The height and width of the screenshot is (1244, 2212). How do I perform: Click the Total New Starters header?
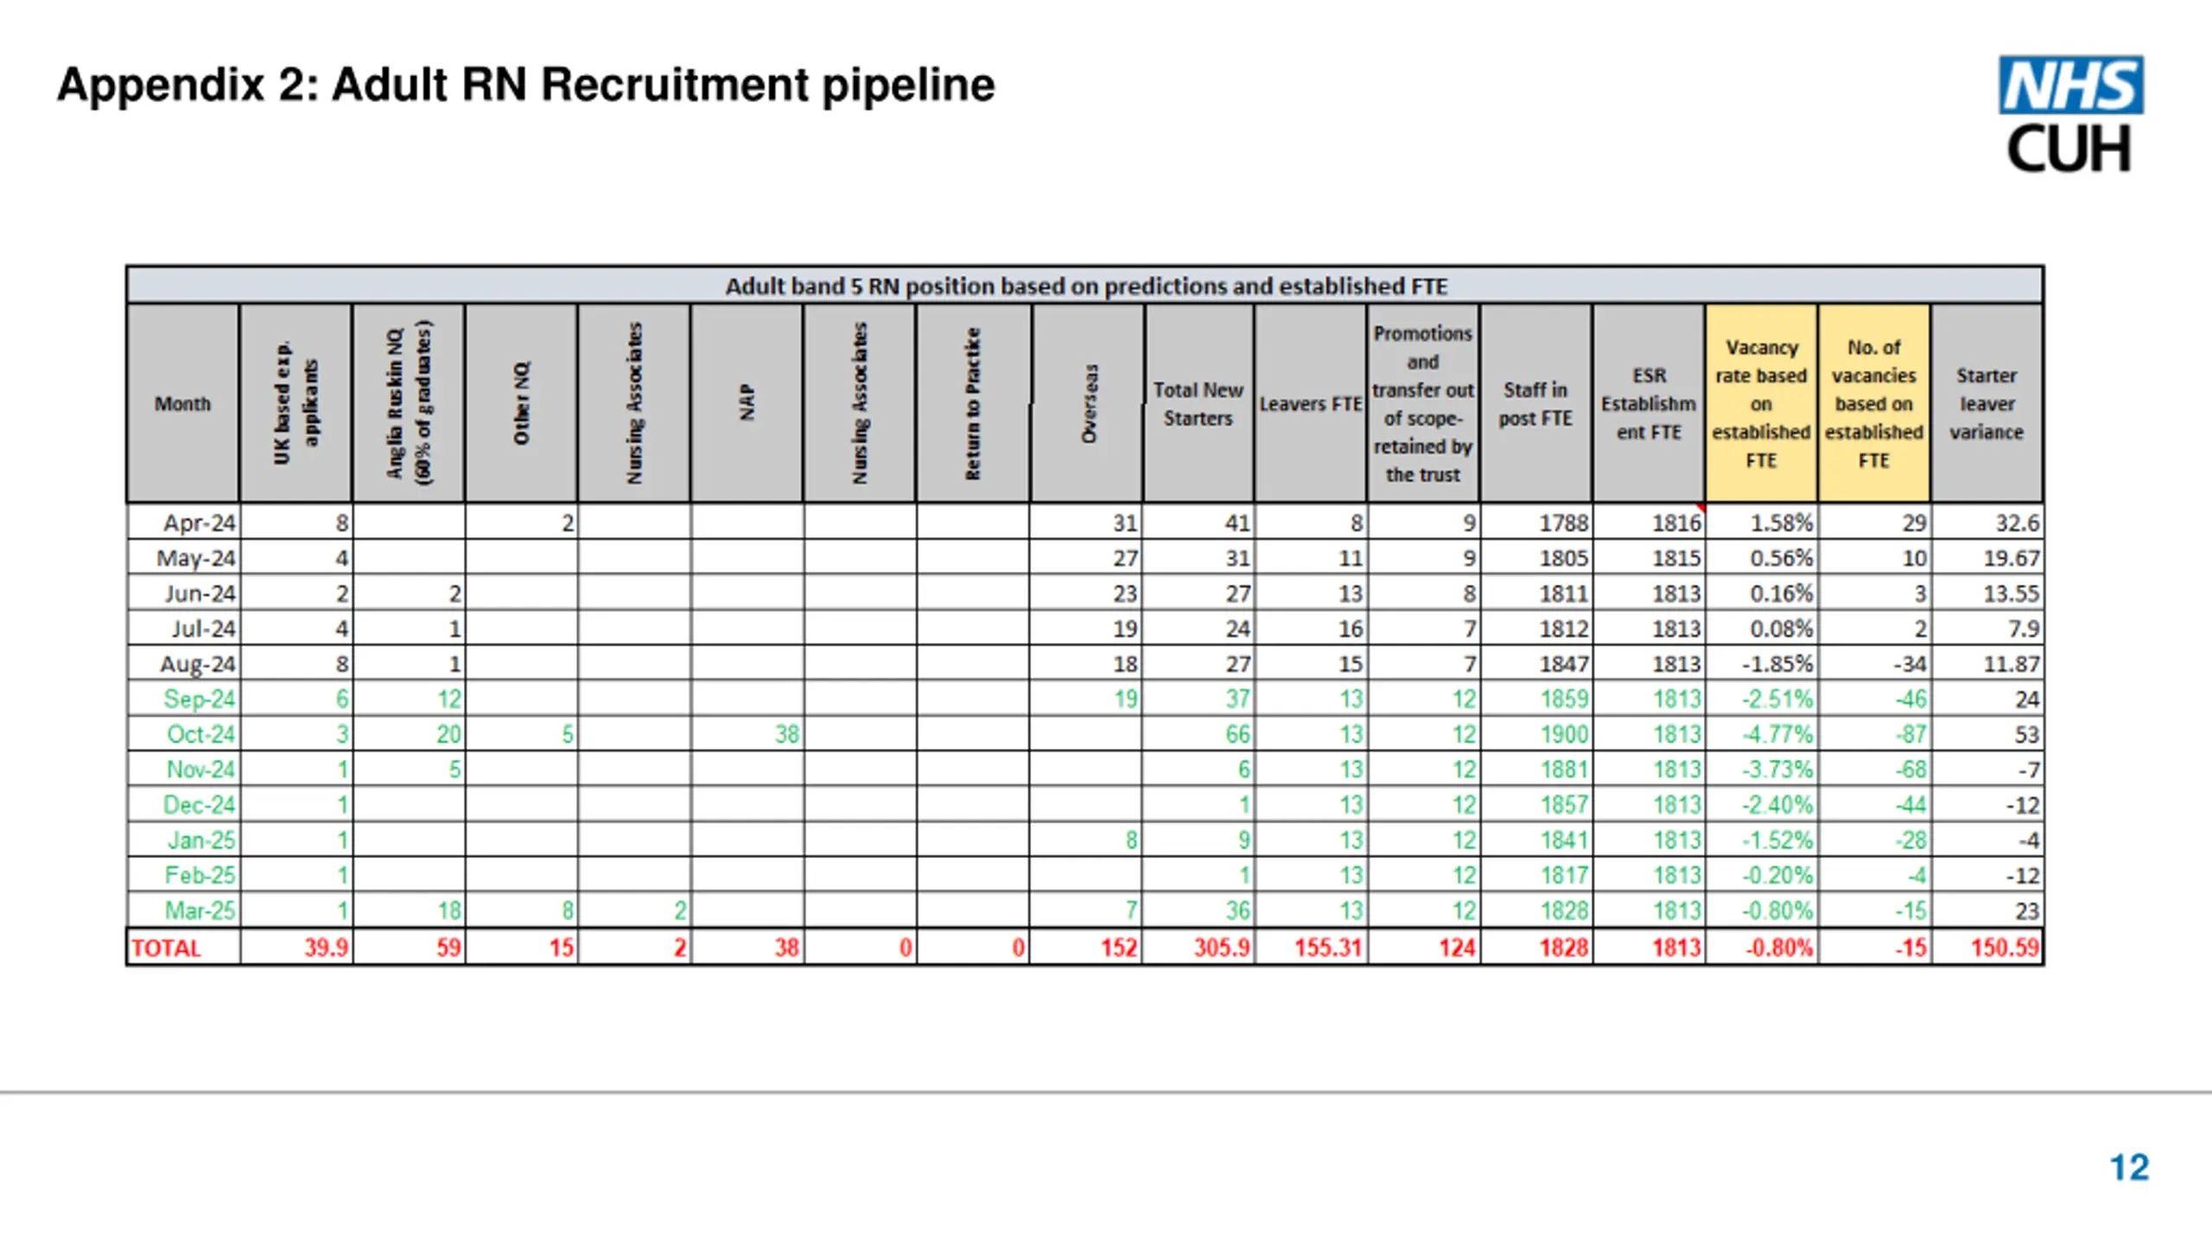tap(1198, 403)
